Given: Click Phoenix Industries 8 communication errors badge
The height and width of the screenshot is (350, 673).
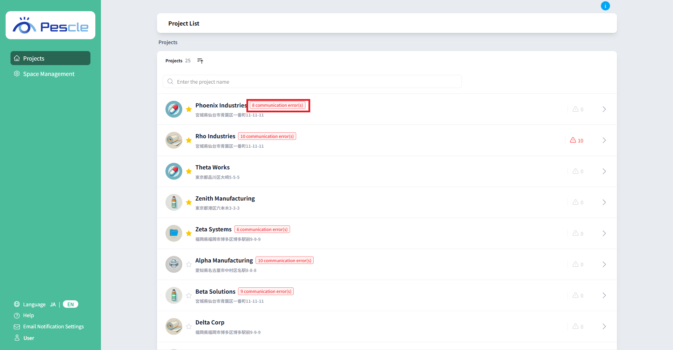Looking at the screenshot, I should click(278, 105).
